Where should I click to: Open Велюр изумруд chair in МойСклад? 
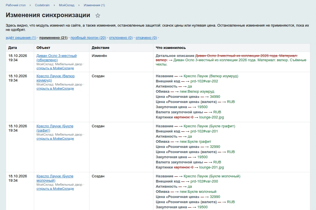click(x=55, y=88)
